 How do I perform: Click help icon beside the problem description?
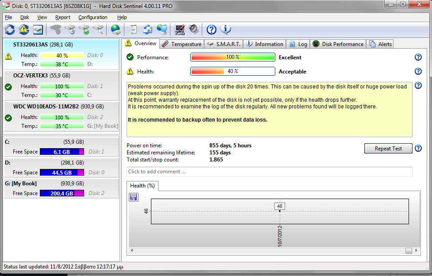coord(418,85)
